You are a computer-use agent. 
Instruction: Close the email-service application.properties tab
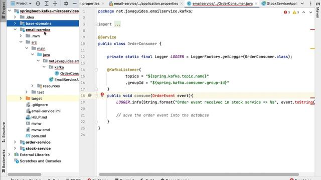coord(182,3)
